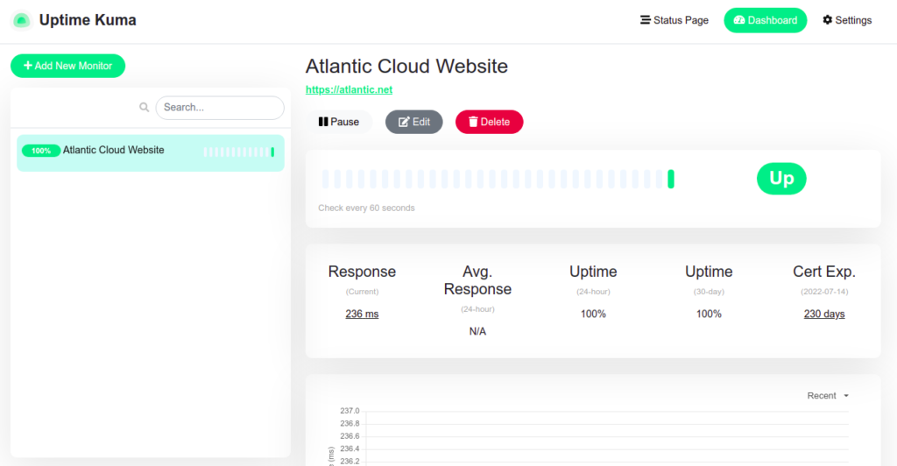Click the search magnifier icon
The width and height of the screenshot is (897, 466).
145,107
